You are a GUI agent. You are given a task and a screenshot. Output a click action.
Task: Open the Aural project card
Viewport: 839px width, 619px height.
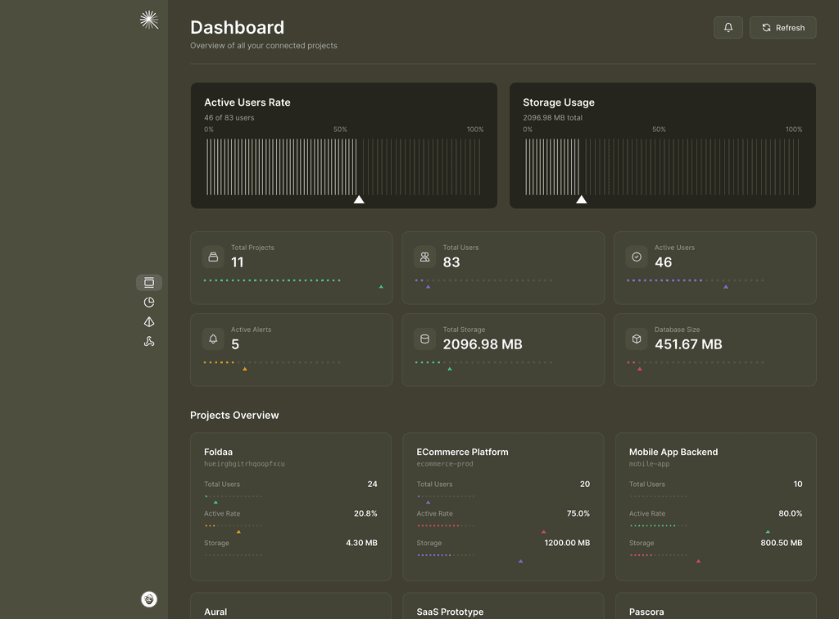tap(291, 606)
